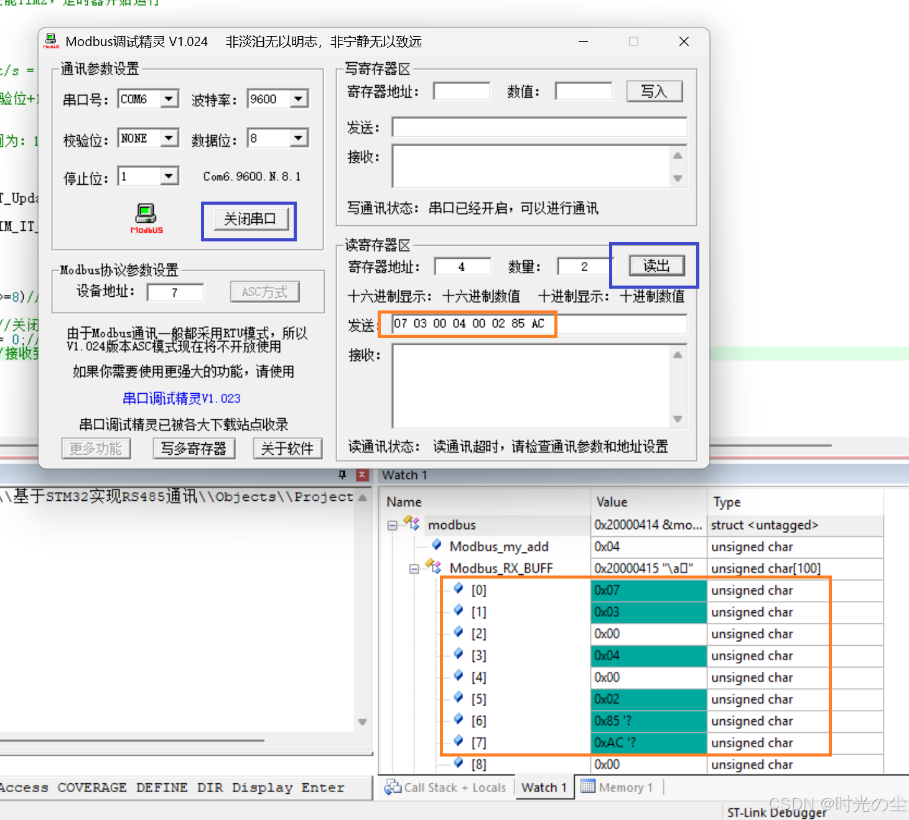
Task: Click the read 数量 field showing 2
Action: pyautogui.click(x=584, y=266)
